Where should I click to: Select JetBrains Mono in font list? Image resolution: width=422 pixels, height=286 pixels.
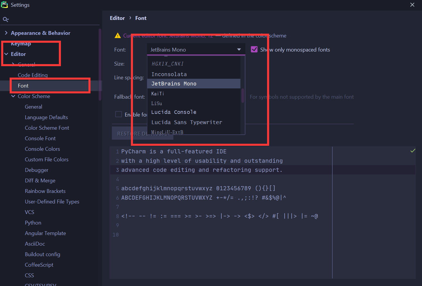(x=194, y=83)
